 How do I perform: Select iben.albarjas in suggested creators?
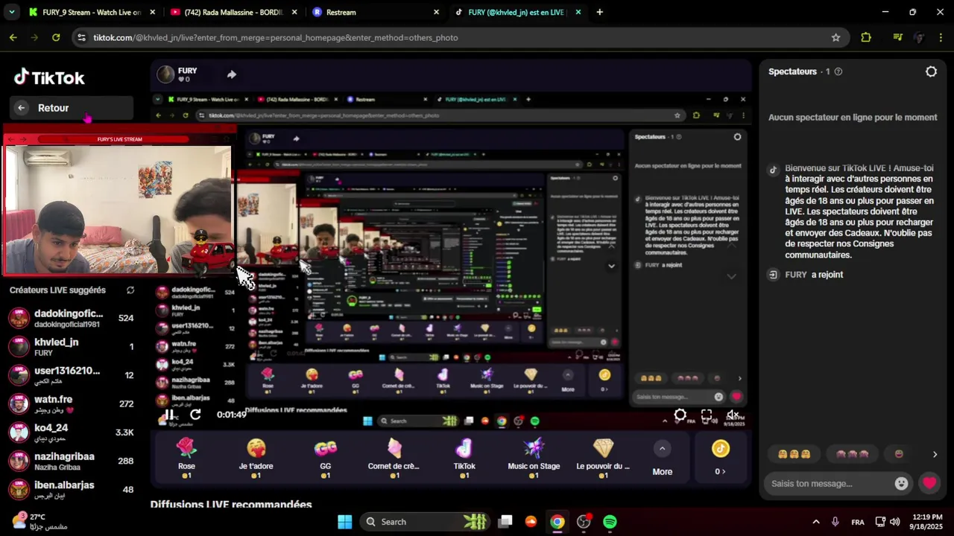[x=72, y=489]
